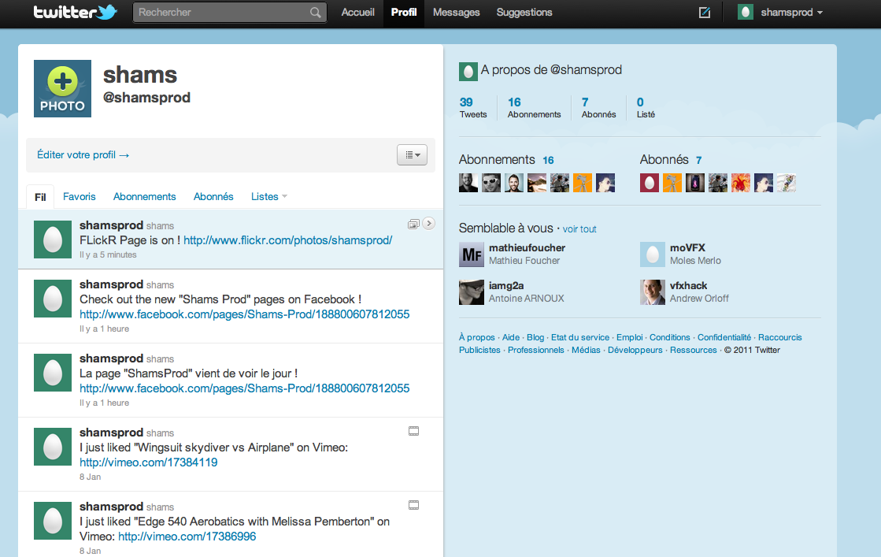Click video icon on Wingsuit skydiver tweet
The width and height of the screenshot is (881, 557).
pos(413,431)
